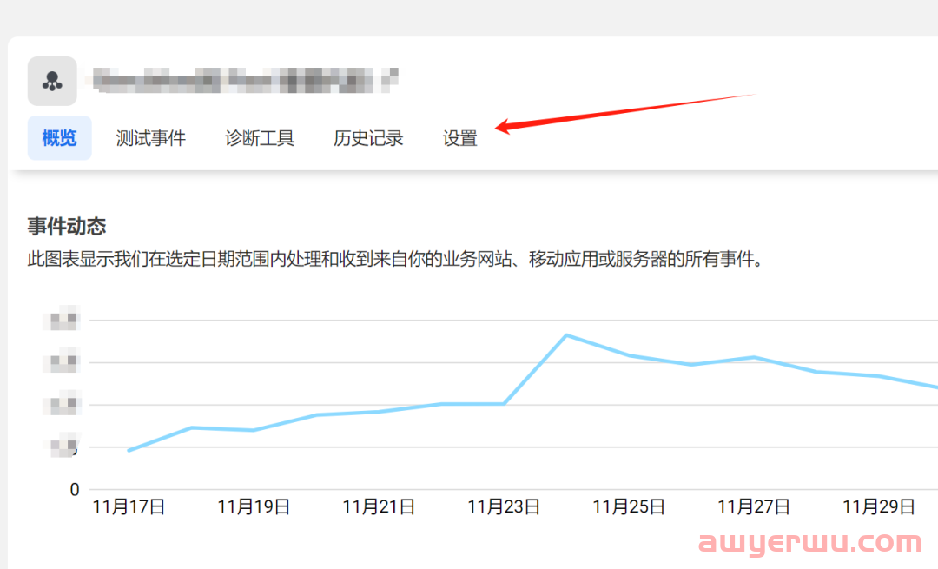Open the 测试事件 tab

coord(151,138)
